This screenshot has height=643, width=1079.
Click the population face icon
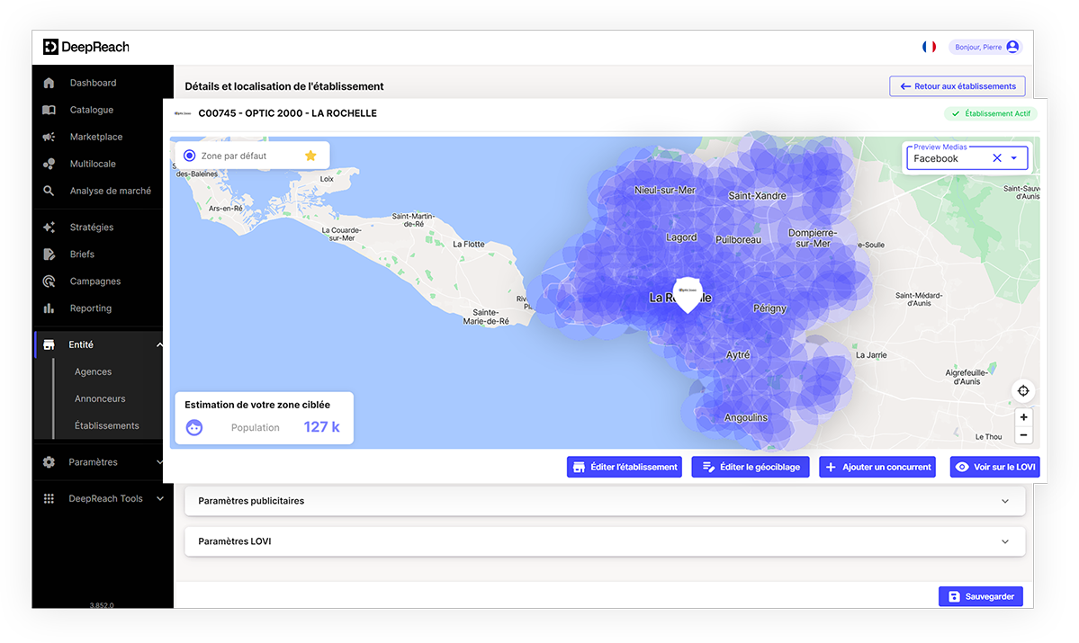(194, 428)
